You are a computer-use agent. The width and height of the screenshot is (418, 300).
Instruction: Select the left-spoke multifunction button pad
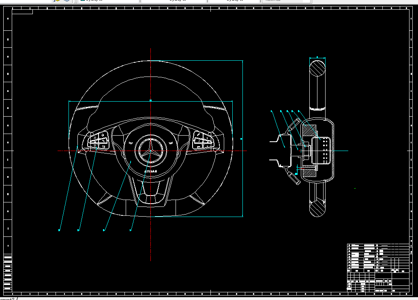[x=99, y=140]
